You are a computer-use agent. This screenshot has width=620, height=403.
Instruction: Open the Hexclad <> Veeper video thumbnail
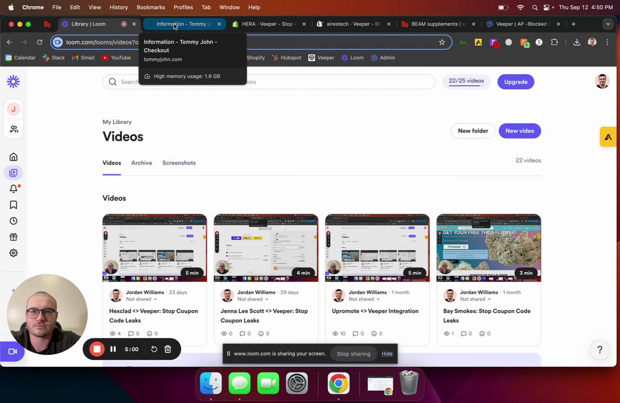point(155,248)
